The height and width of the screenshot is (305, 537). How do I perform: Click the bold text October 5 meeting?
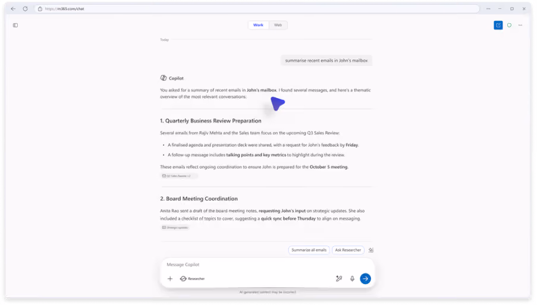pyautogui.click(x=329, y=167)
